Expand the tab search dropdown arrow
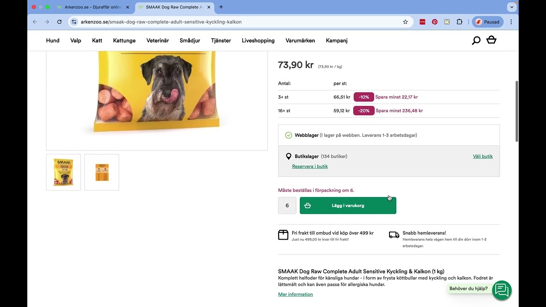 (x=512, y=7)
